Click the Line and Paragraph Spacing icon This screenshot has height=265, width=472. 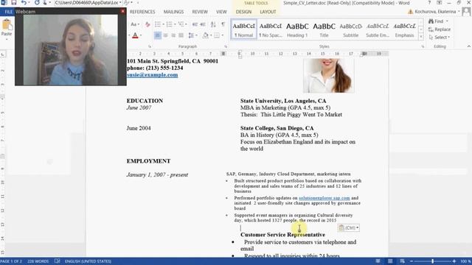tap(191, 35)
